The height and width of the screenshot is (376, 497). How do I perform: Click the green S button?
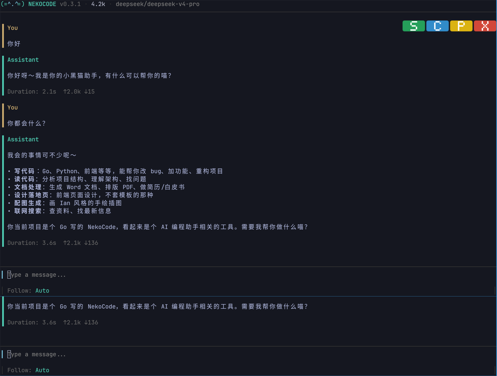tap(413, 26)
